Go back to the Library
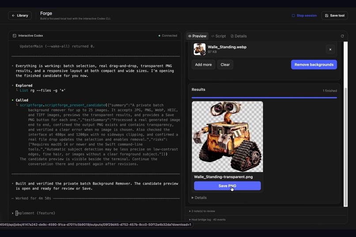The height and width of the screenshot is (237, 356). (20, 15)
